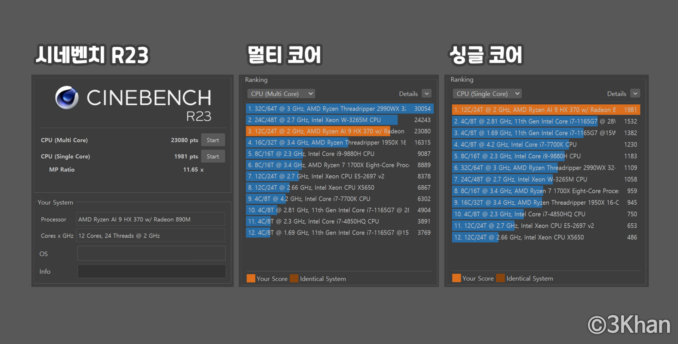The height and width of the screenshot is (344, 678).
Task: Click the 1981 pts single core score
Action: click(186, 156)
